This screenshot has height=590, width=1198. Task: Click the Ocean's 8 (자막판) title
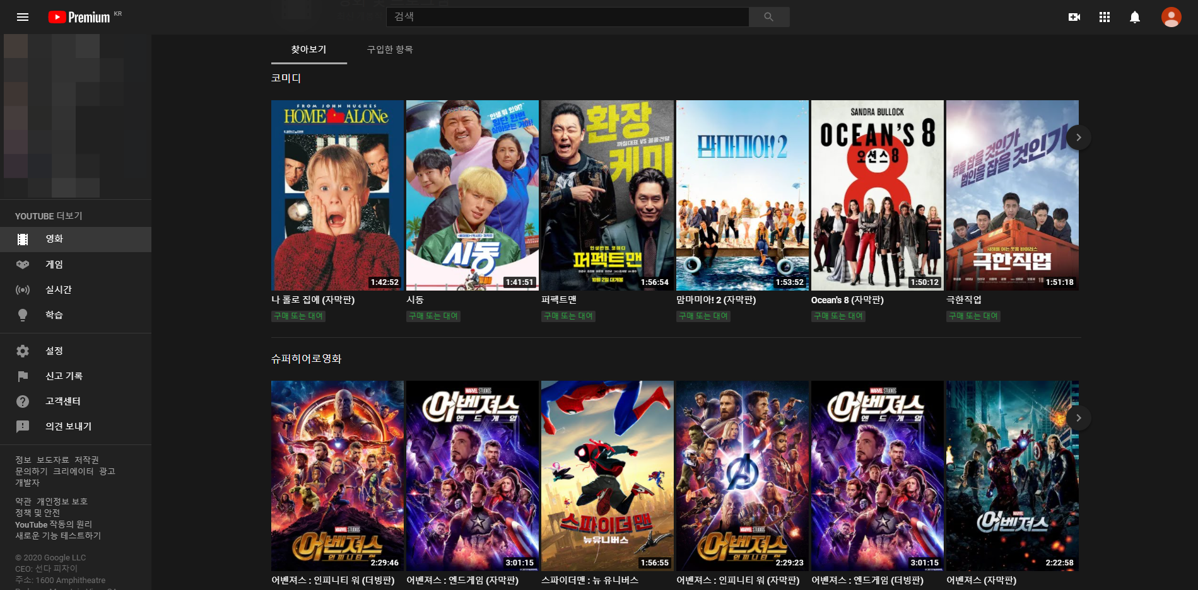pyautogui.click(x=847, y=300)
